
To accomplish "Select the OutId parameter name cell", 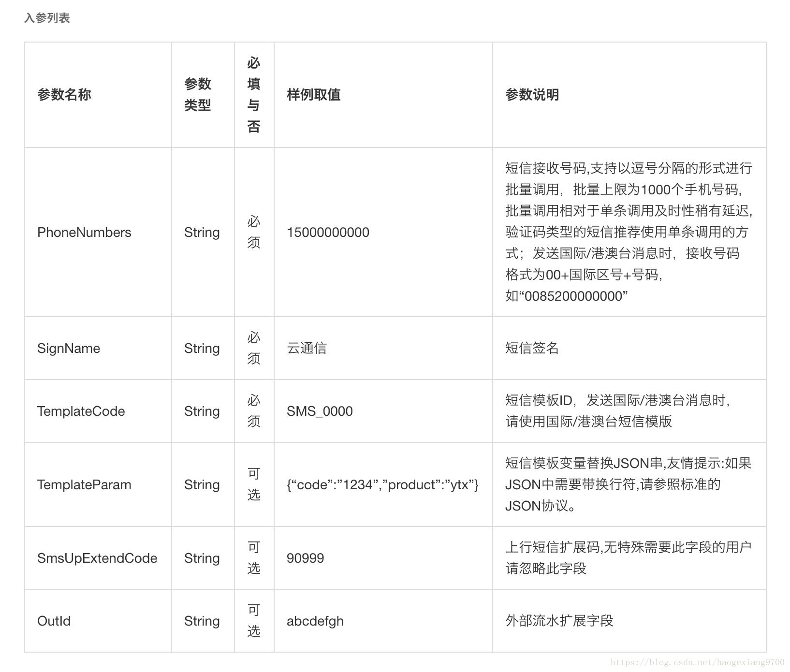I will (55, 621).
